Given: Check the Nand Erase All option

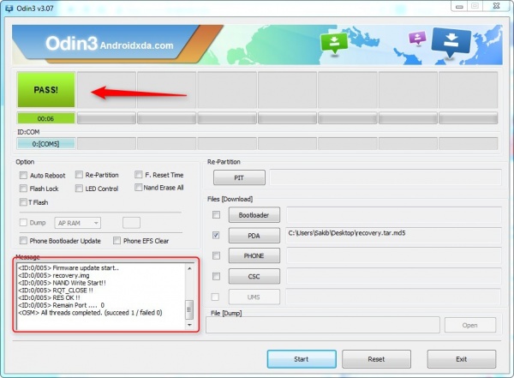Looking at the screenshot, I should click(x=138, y=188).
